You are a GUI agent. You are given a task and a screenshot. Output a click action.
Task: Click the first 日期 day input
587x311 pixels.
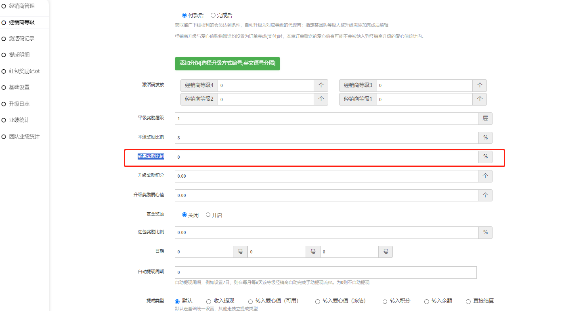tap(204, 252)
